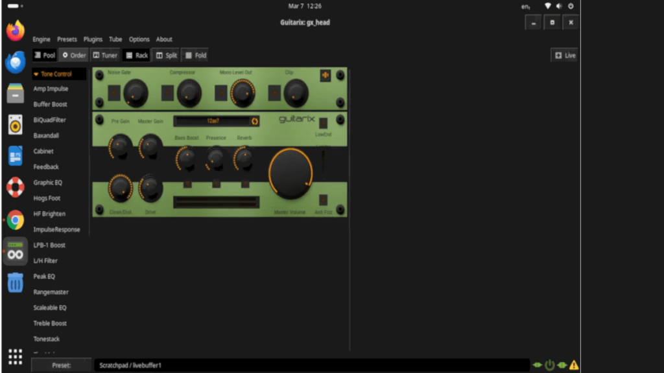The width and height of the screenshot is (664, 373).
Task: Click the Firefox icon in the dock
Action: click(x=15, y=30)
